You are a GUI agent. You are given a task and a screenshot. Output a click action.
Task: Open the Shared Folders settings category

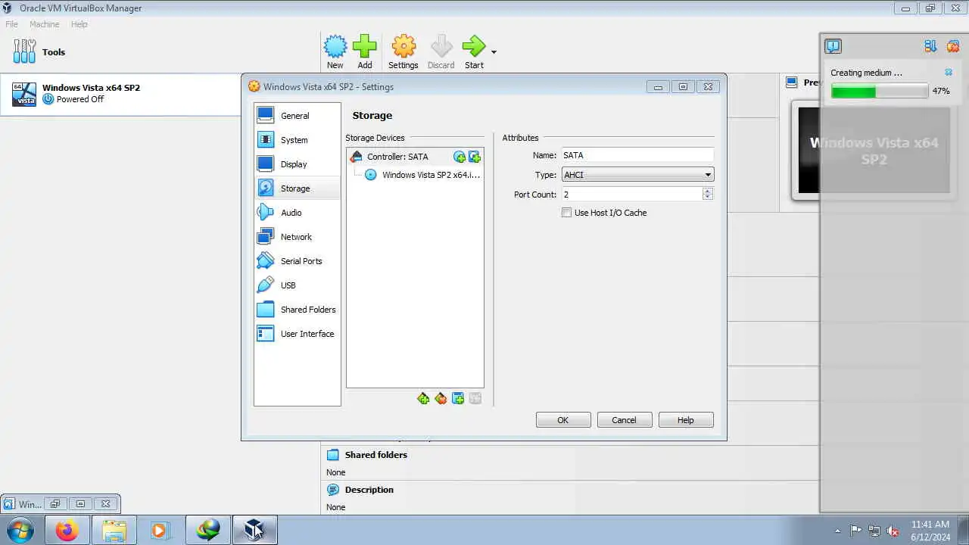click(x=298, y=310)
